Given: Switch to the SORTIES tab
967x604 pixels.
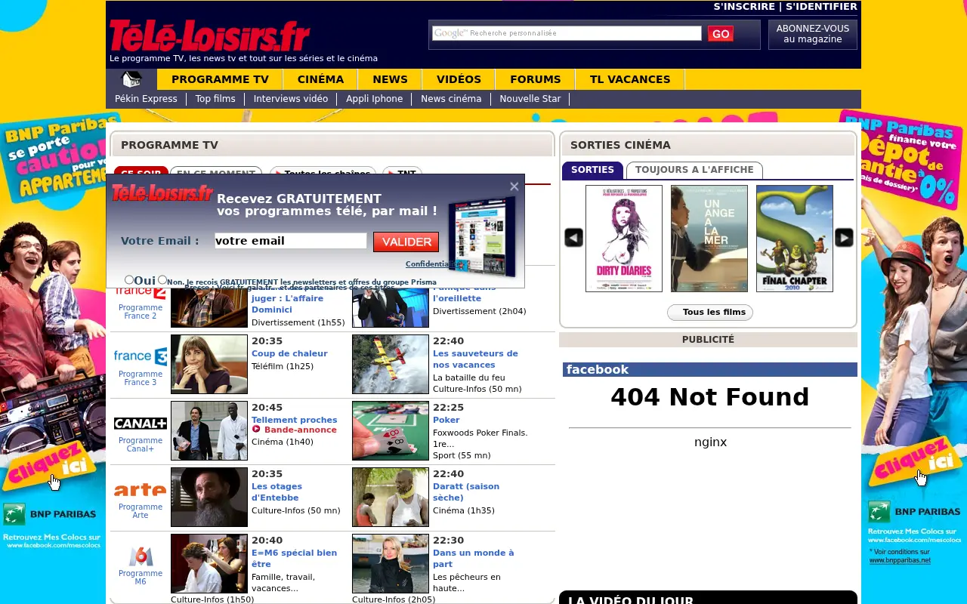Looking at the screenshot, I should (592, 170).
